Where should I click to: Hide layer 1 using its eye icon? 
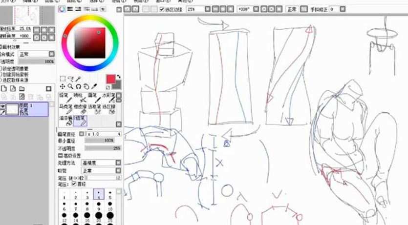click(x=3, y=105)
